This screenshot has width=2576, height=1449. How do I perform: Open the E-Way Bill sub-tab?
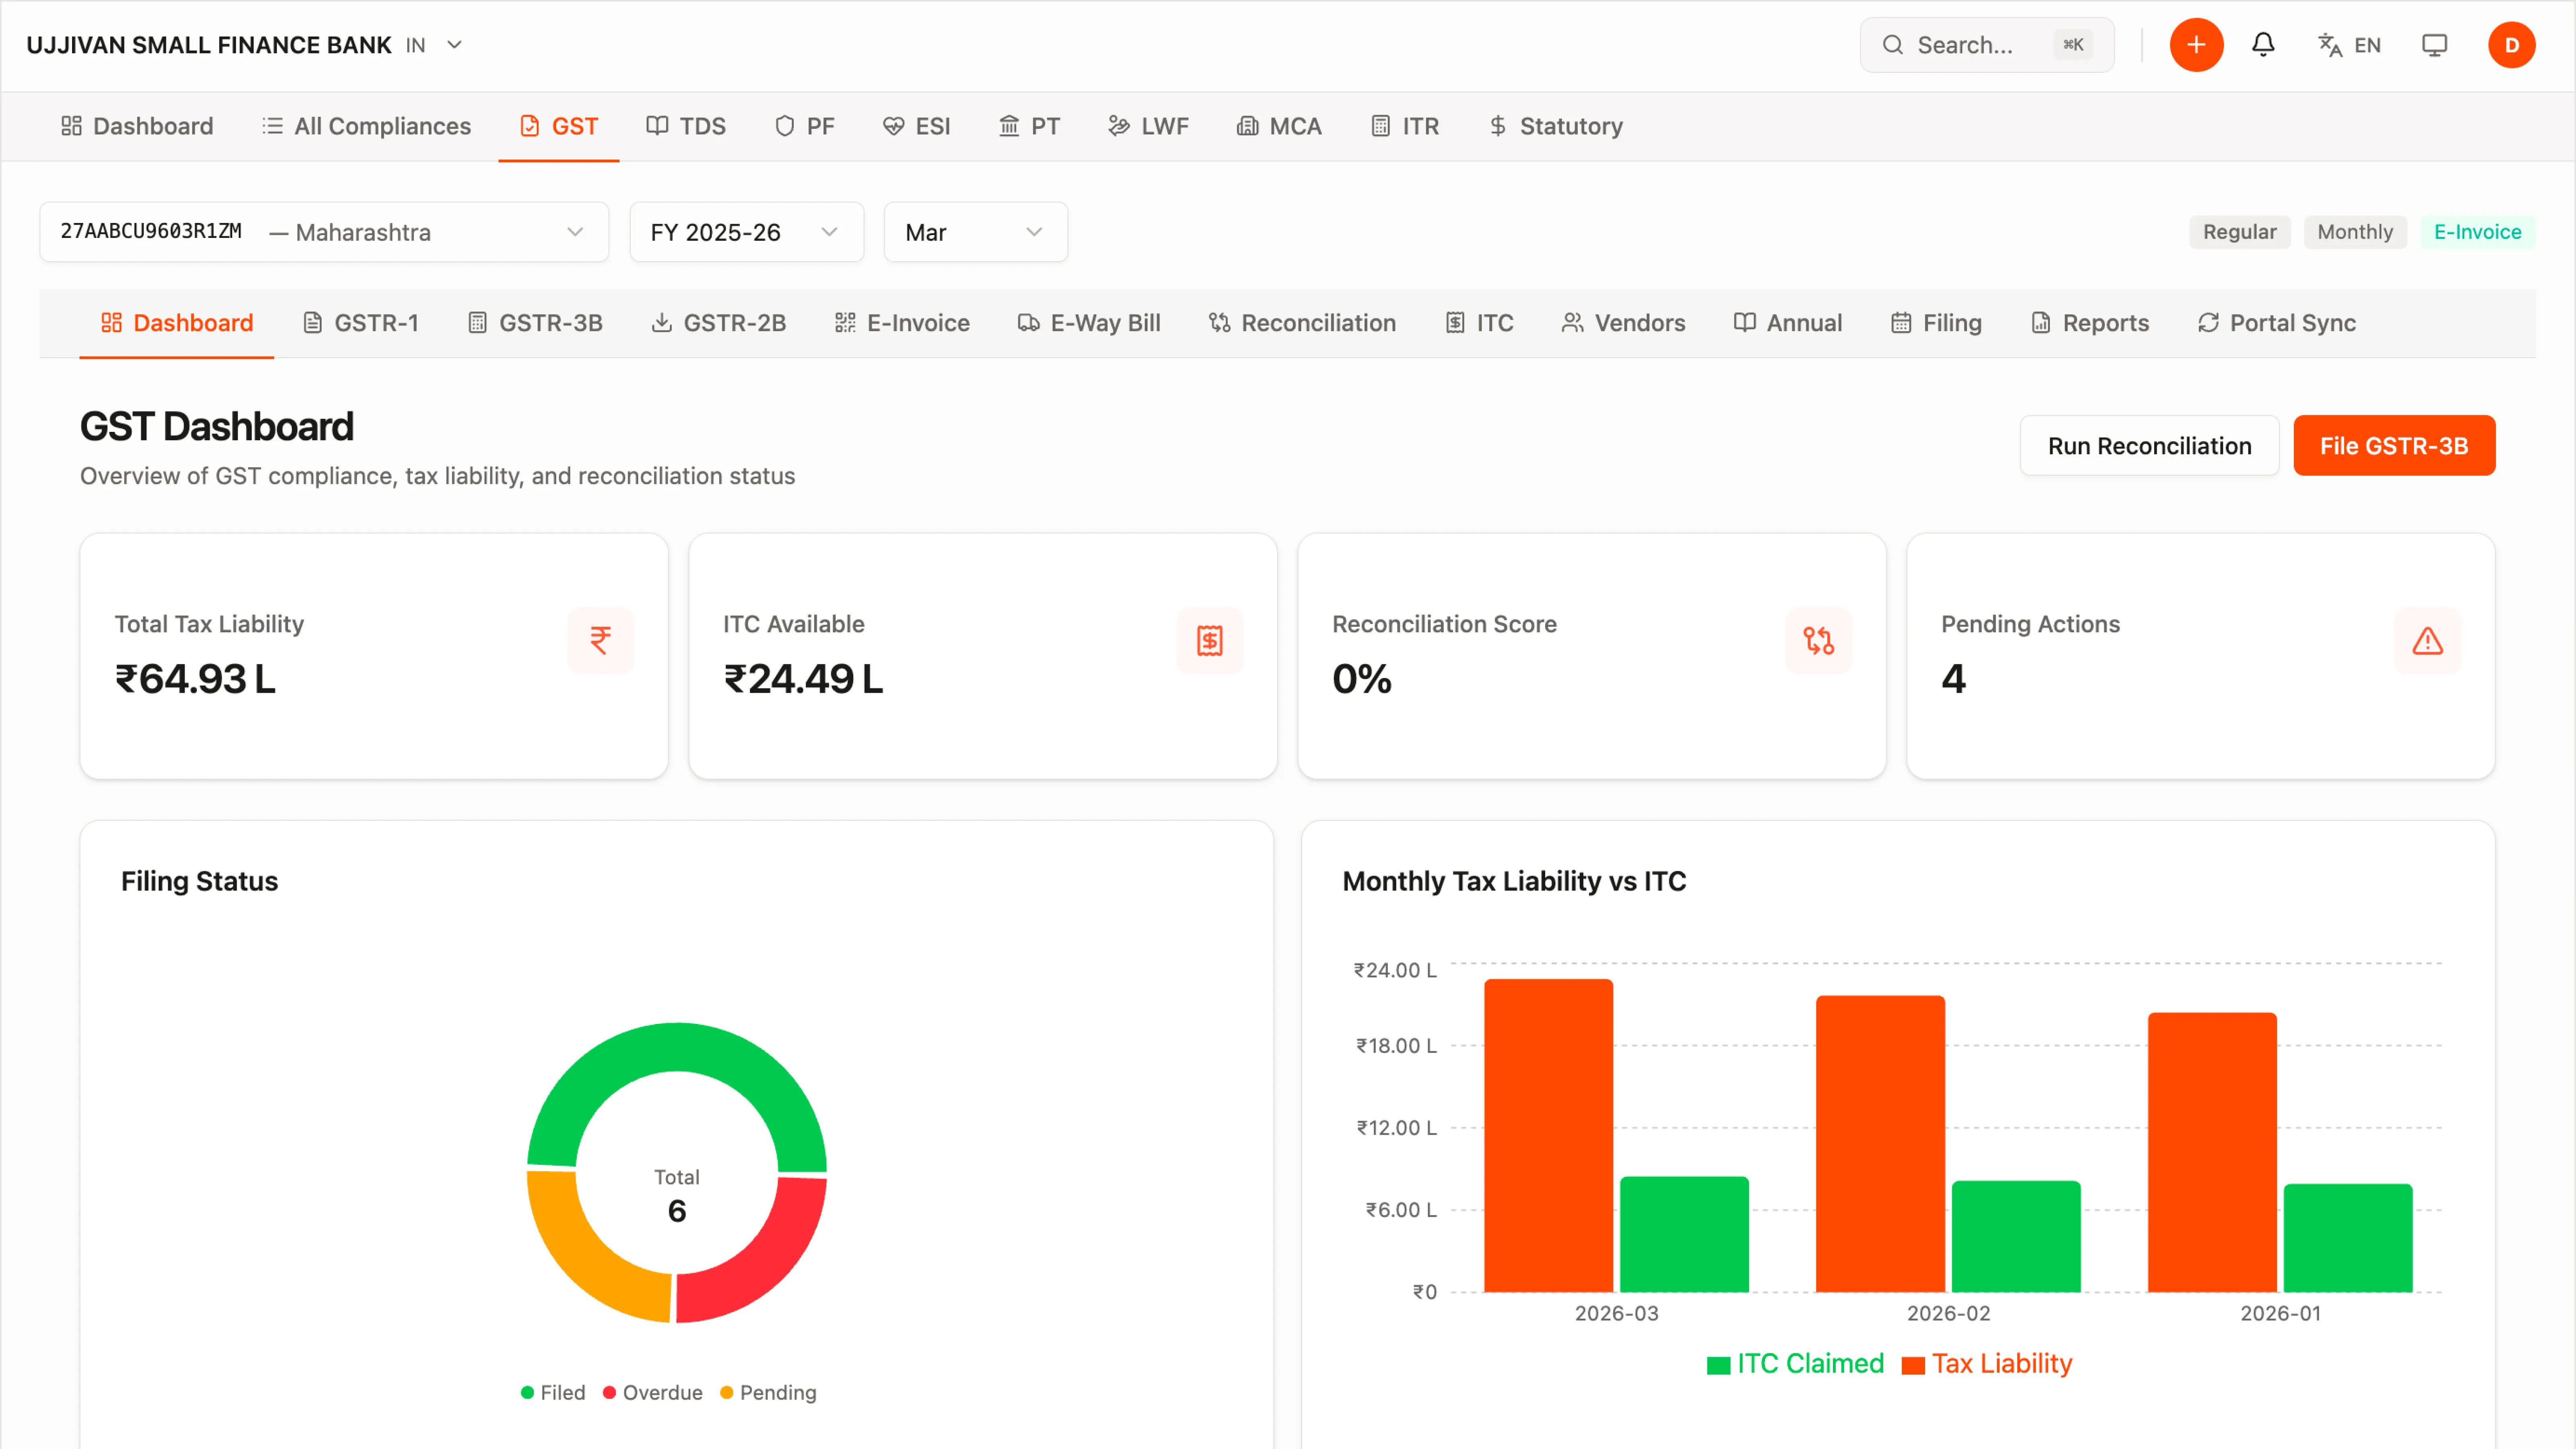1089,323
